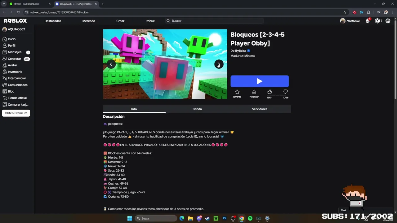Viewport: 397px width, 223px height.
Task: Open the notifications bell
Action: (368, 21)
